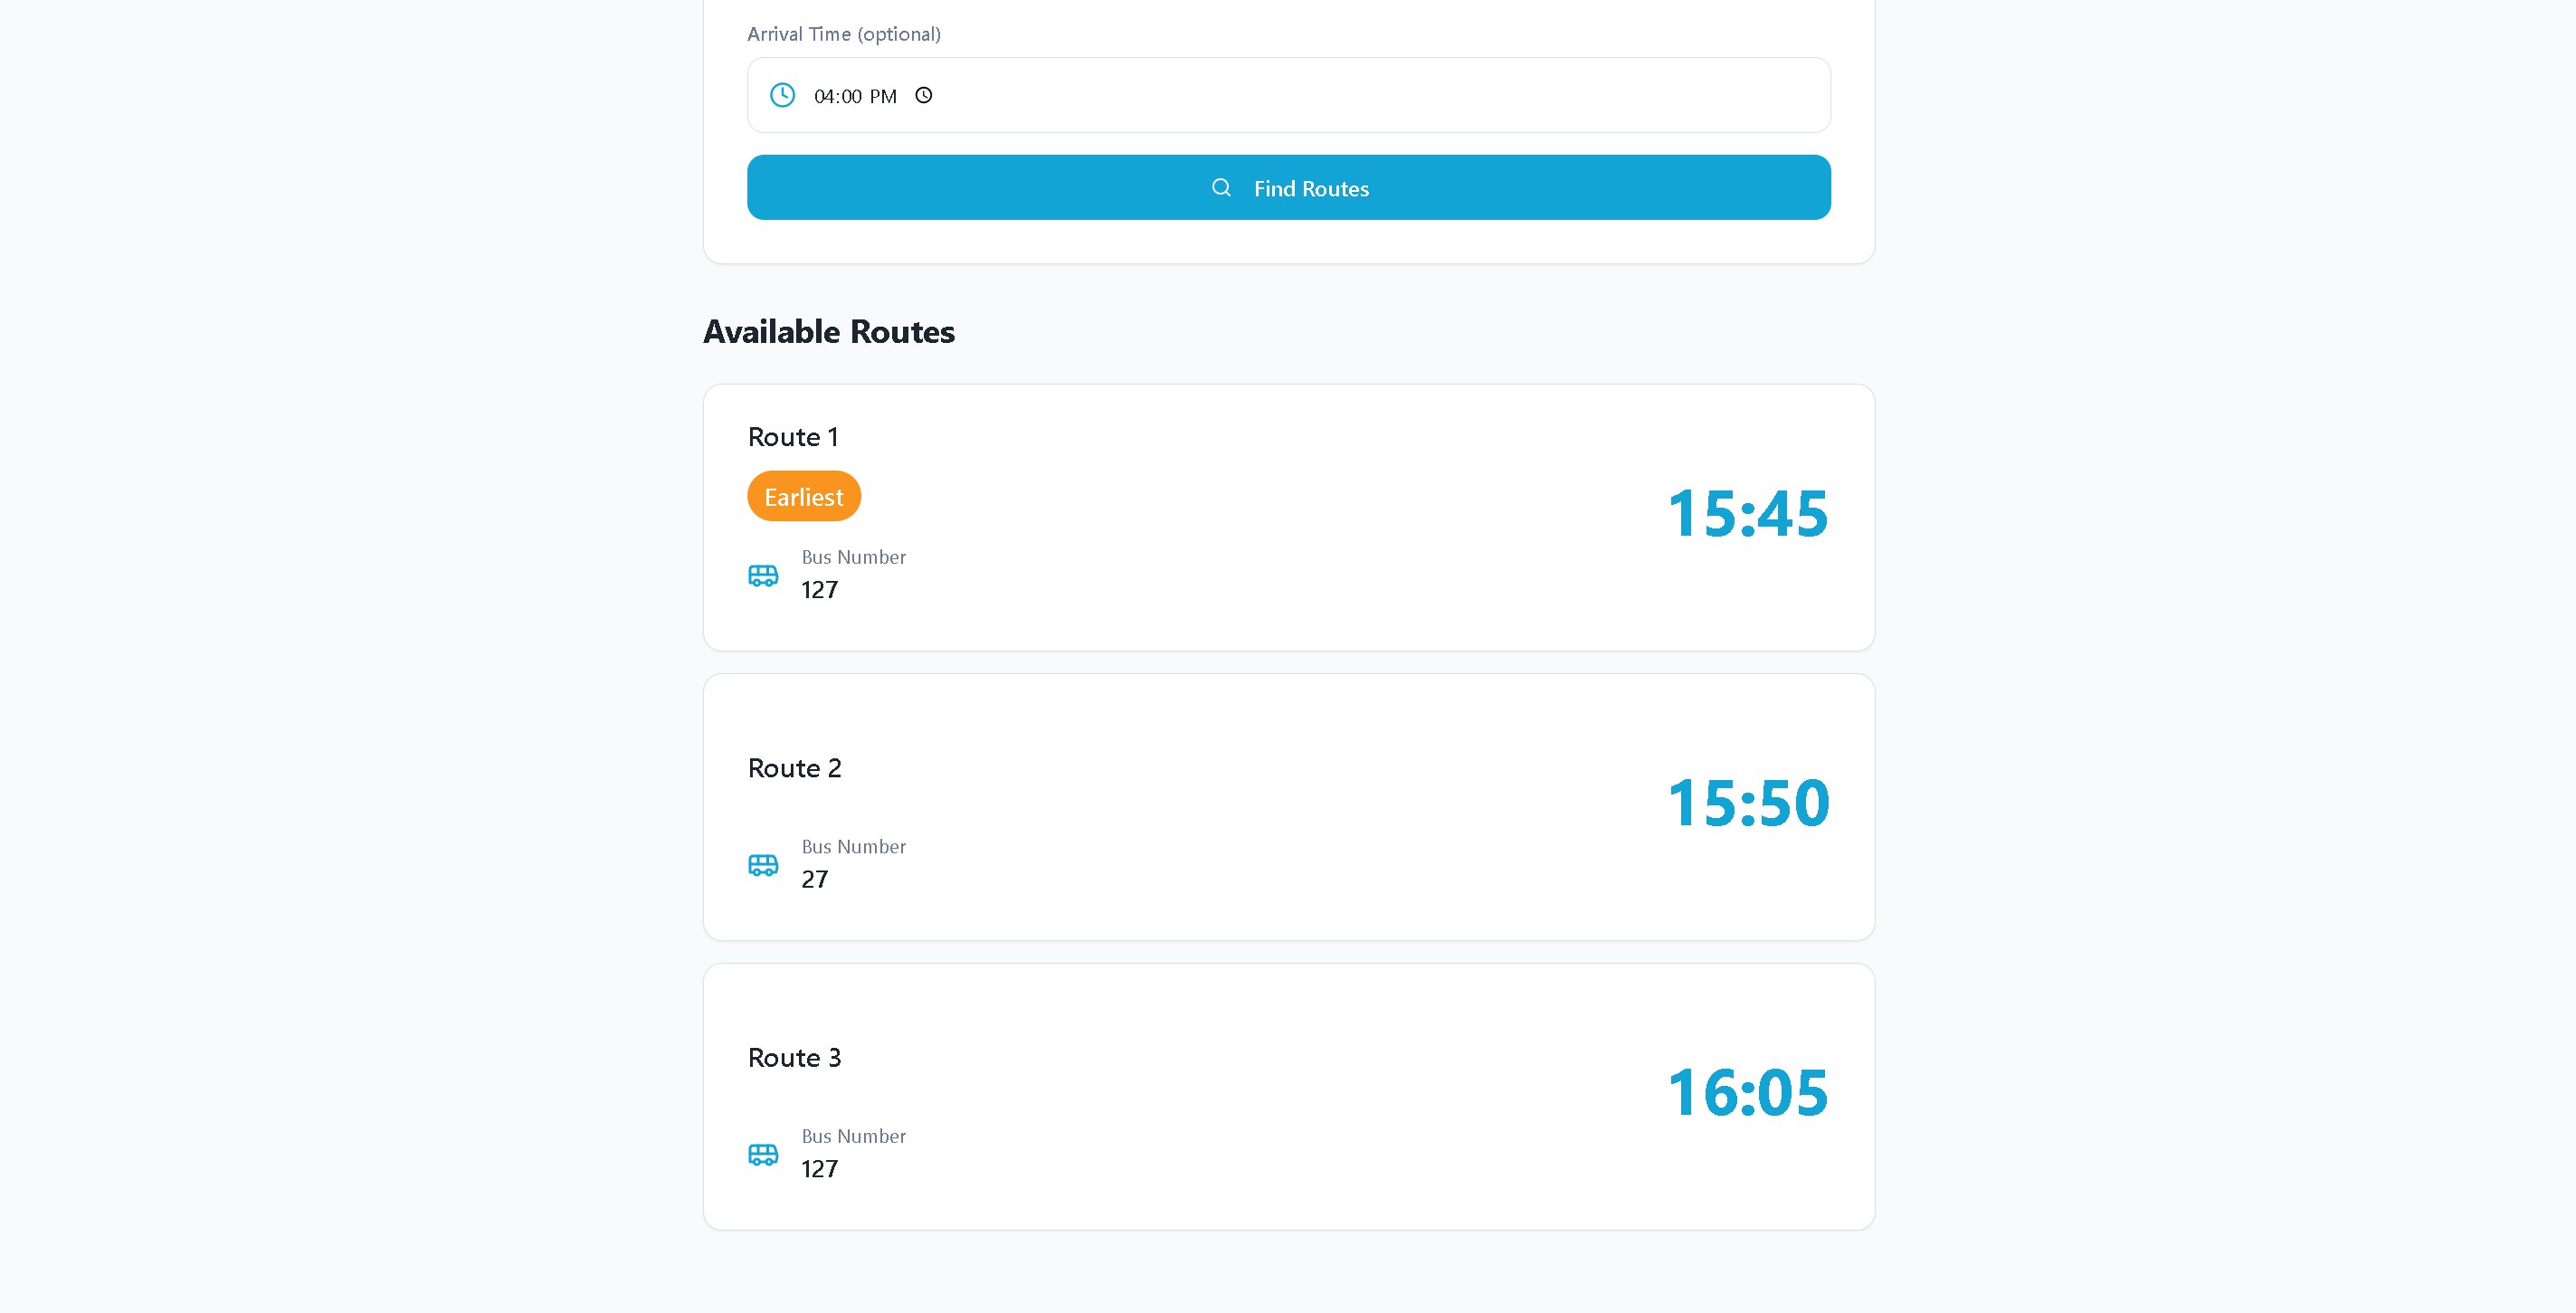Select the Route 3 title
Viewport: 2576px width, 1313px height.
794,1058
